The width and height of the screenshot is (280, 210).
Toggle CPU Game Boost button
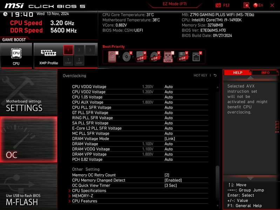[x=16, y=55]
